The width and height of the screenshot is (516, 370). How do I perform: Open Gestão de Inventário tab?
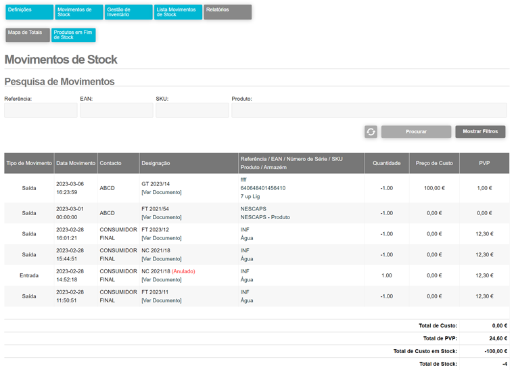coord(128,12)
